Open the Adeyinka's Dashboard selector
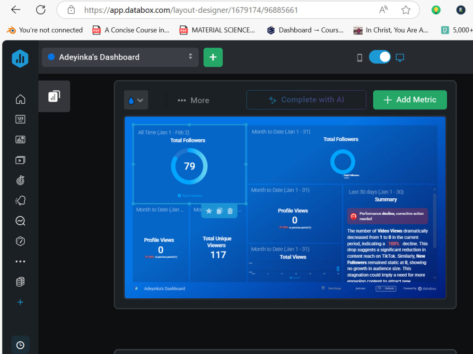This screenshot has height=354, width=473. tap(120, 57)
